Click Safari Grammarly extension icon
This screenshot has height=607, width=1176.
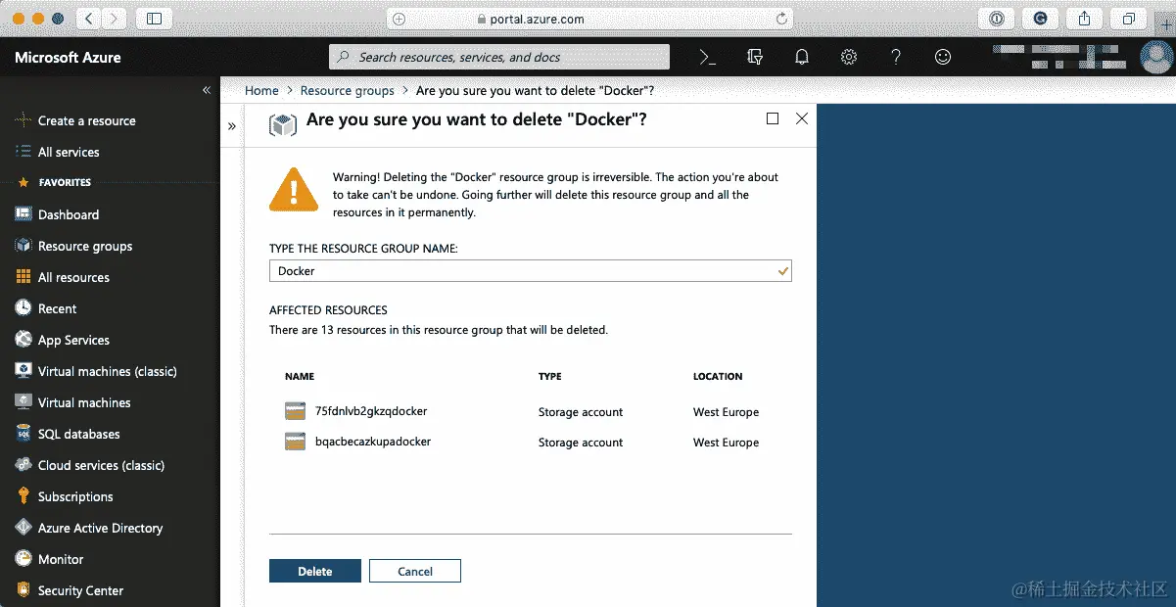[1040, 19]
